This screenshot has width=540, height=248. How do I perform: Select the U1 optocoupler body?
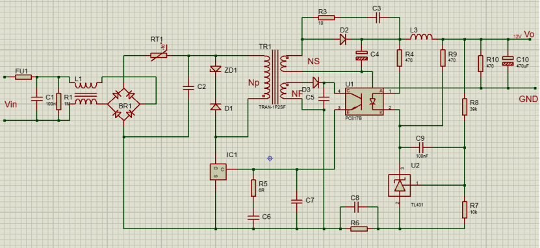tap(365, 101)
